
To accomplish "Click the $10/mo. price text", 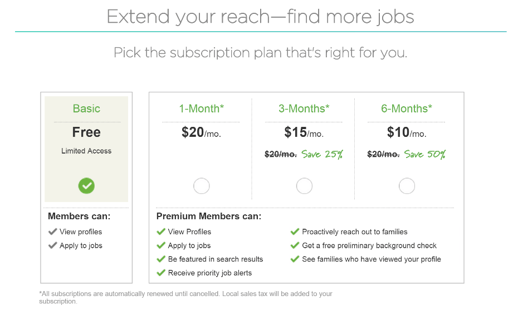I will (x=407, y=132).
